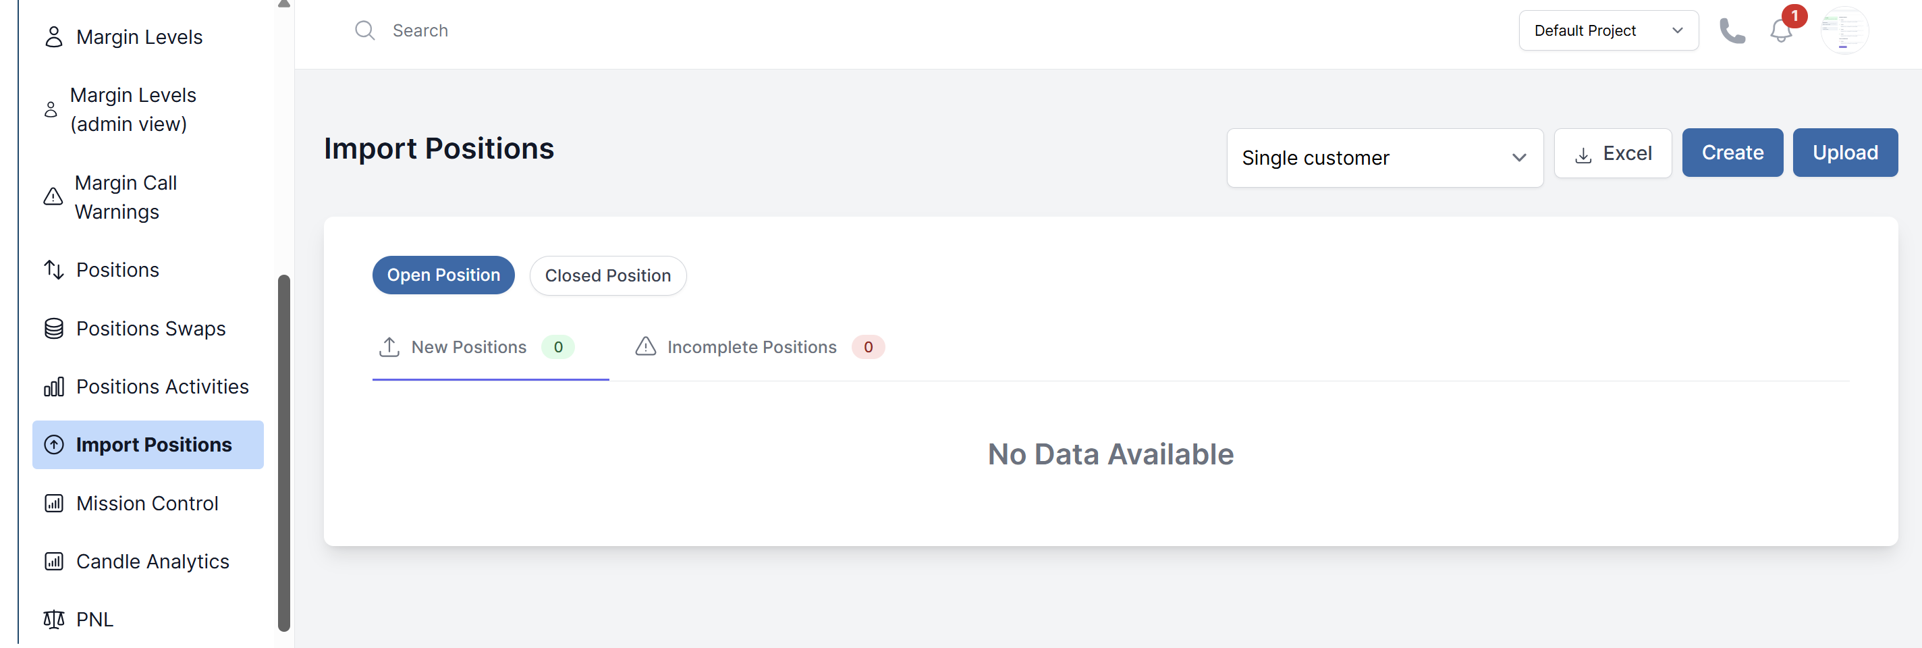Click the Upload button
The width and height of the screenshot is (1922, 648).
pyautogui.click(x=1844, y=153)
